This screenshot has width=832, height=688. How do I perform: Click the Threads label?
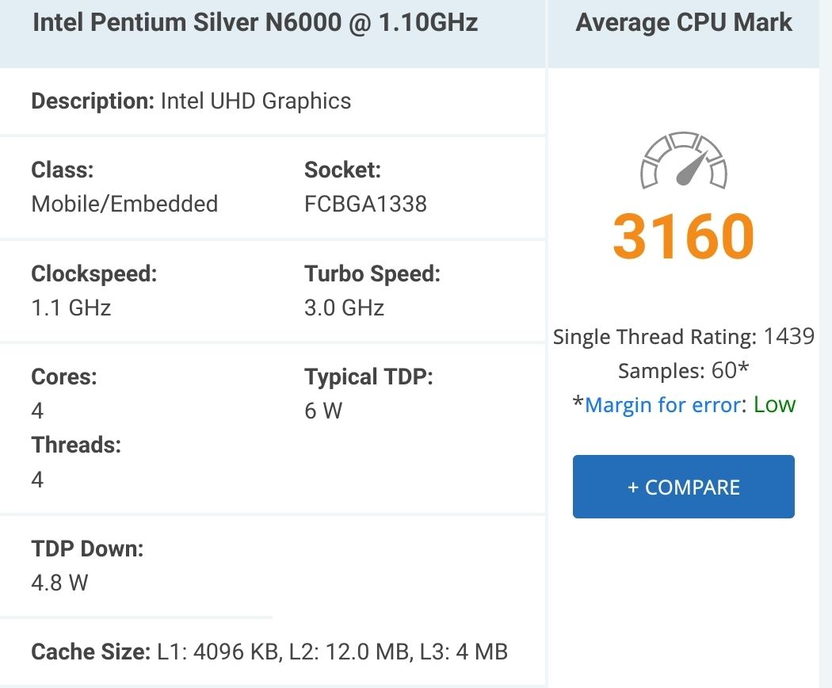(x=75, y=445)
